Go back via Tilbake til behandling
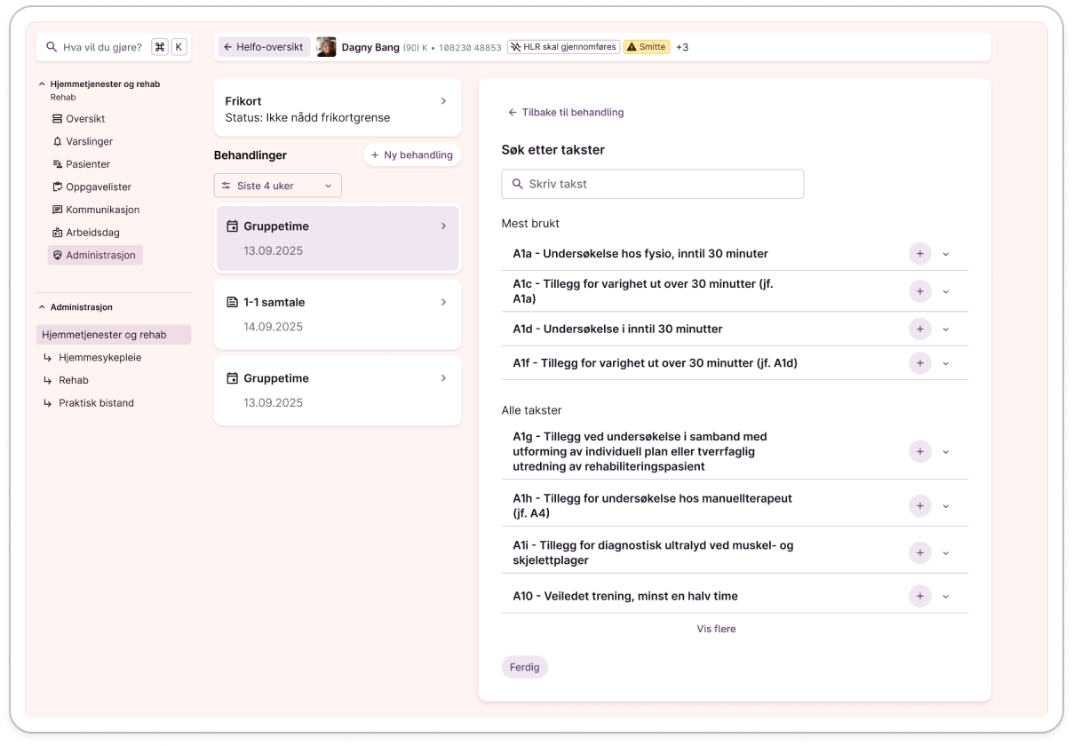The width and height of the screenshot is (1073, 746). (565, 113)
